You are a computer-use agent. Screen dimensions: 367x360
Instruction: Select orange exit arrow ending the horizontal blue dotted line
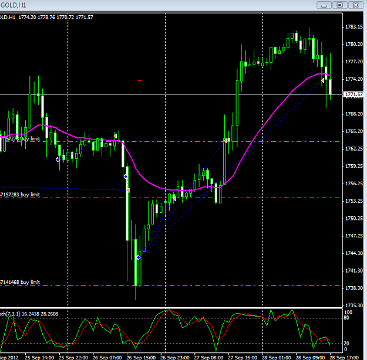click(x=128, y=191)
